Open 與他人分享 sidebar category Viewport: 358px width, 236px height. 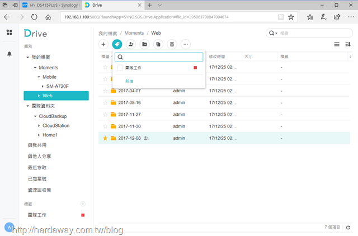click(x=39, y=157)
